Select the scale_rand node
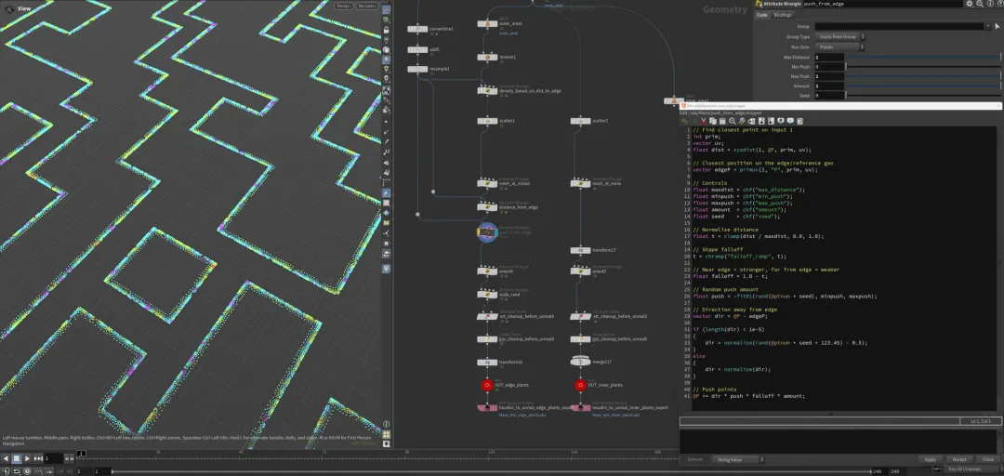The height and width of the screenshot is (476, 1004). click(x=487, y=294)
